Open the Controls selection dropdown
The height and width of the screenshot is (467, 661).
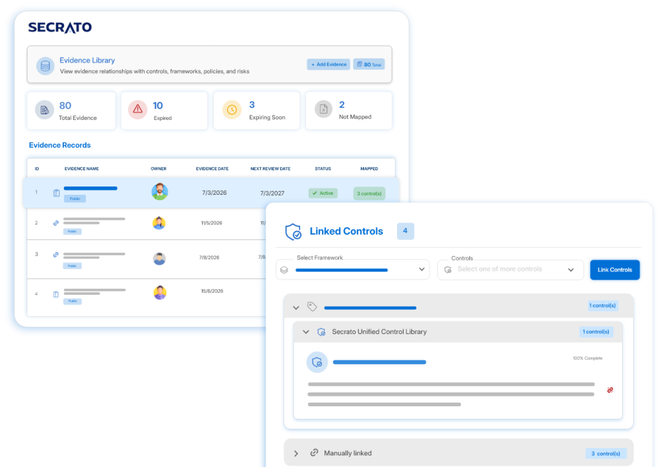tap(511, 270)
